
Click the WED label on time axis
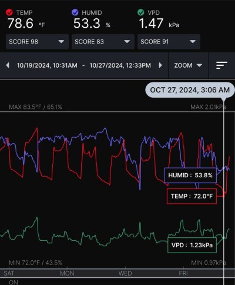[125, 273]
